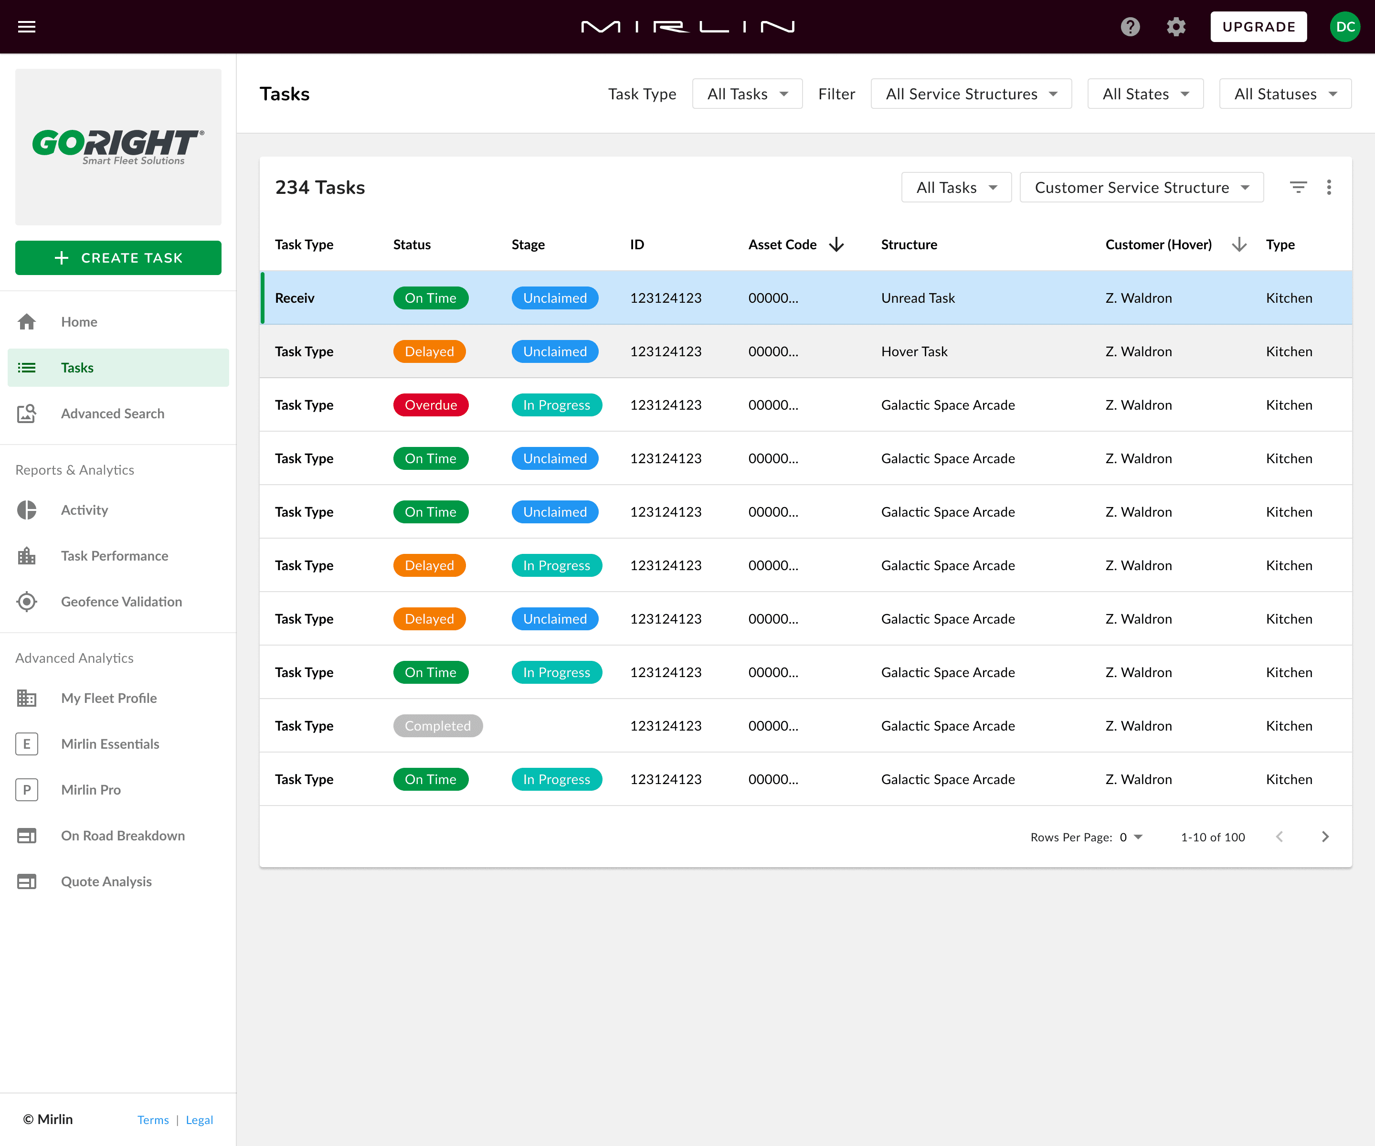The width and height of the screenshot is (1375, 1146).
Task: Open the Customer Service Structure dropdown
Action: [1141, 187]
